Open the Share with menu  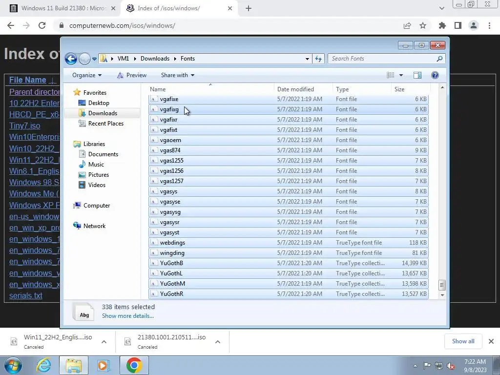tap(178, 75)
